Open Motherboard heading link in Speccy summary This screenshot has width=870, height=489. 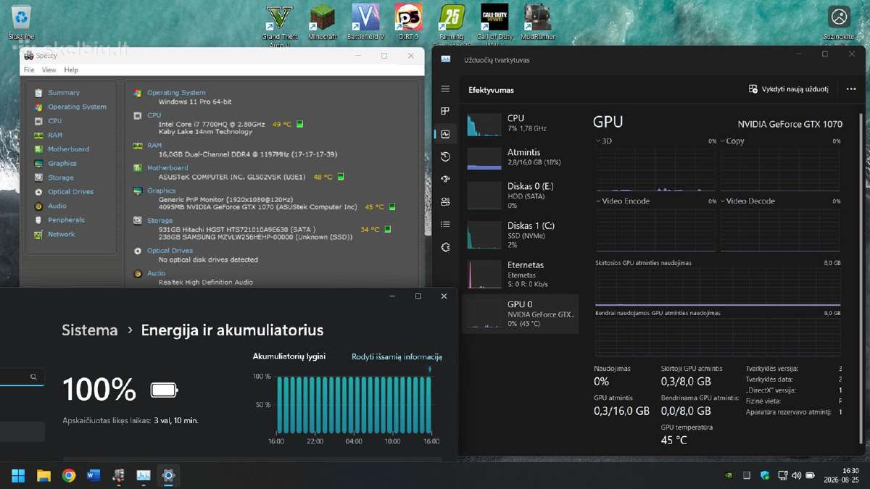point(167,168)
